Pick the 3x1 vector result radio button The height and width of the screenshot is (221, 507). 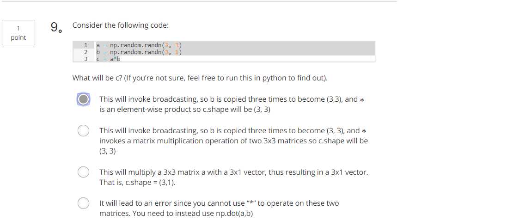(x=84, y=172)
